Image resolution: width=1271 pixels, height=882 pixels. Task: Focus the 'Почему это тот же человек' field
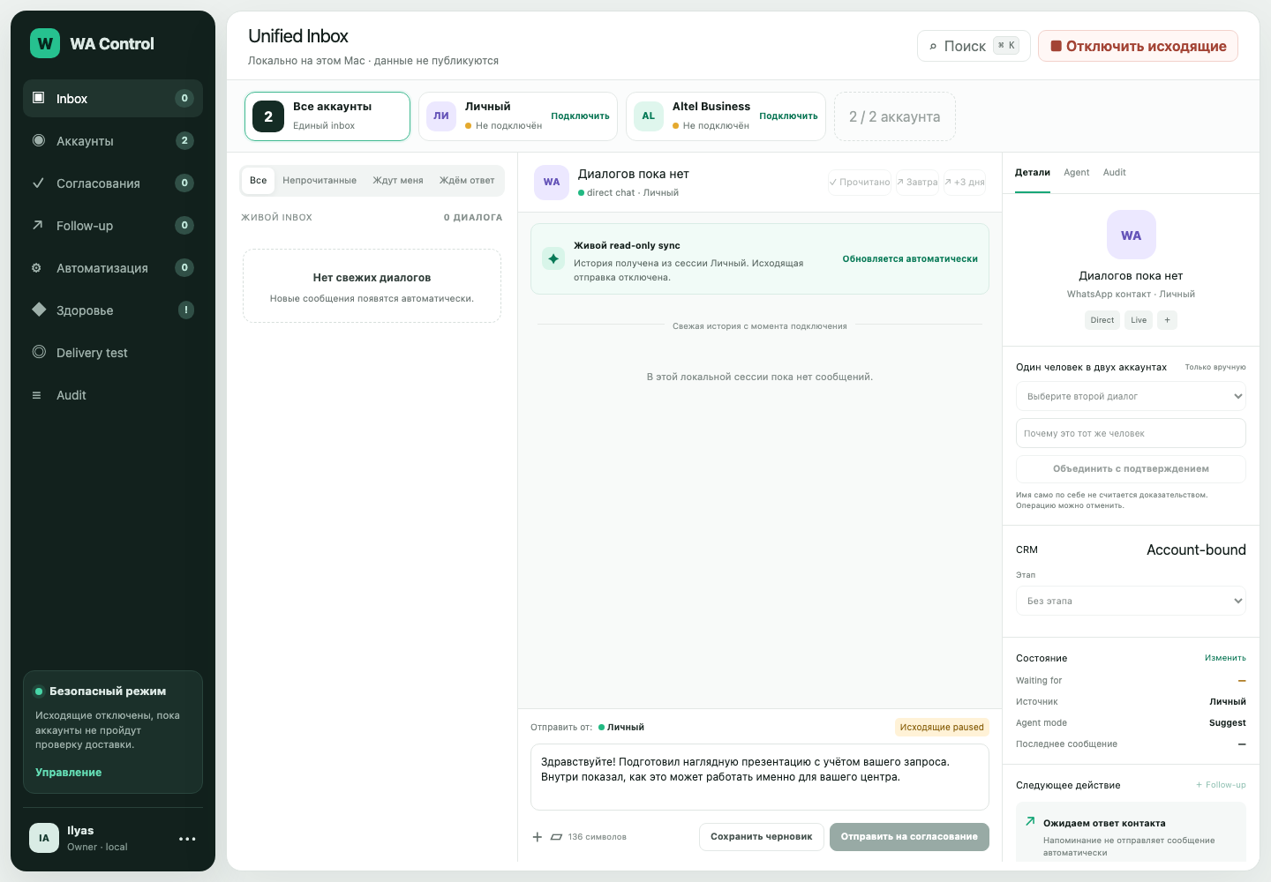pyautogui.click(x=1131, y=433)
